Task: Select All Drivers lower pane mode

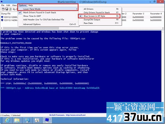Action: point(100,9)
